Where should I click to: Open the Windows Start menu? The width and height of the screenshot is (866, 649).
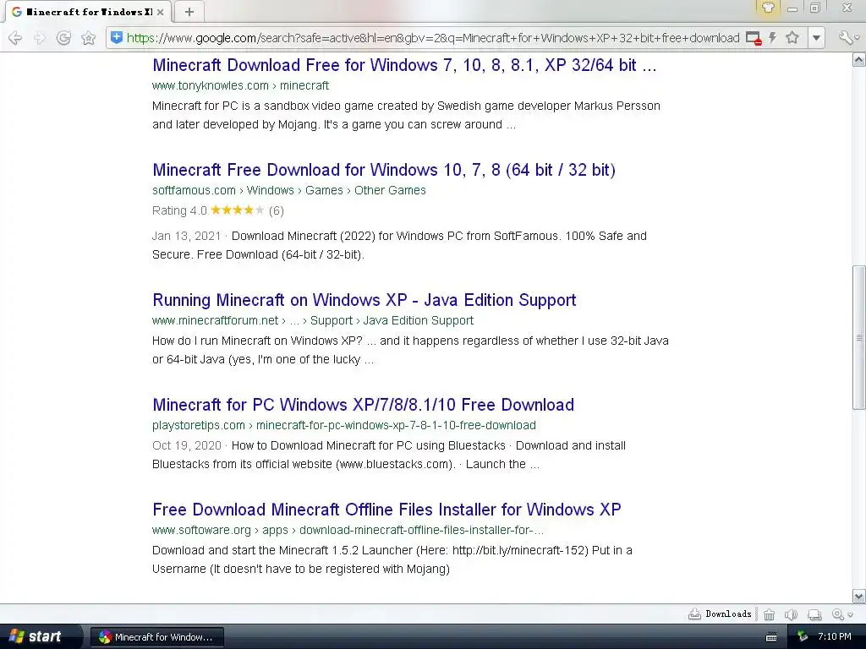point(40,636)
